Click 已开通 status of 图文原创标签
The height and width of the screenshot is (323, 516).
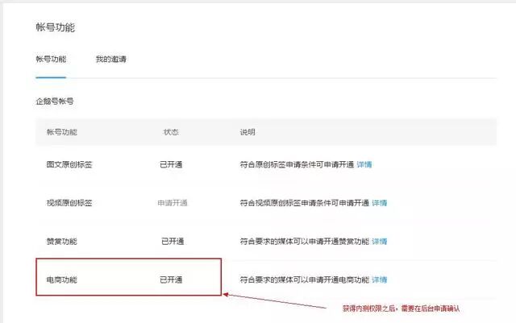tap(172, 164)
